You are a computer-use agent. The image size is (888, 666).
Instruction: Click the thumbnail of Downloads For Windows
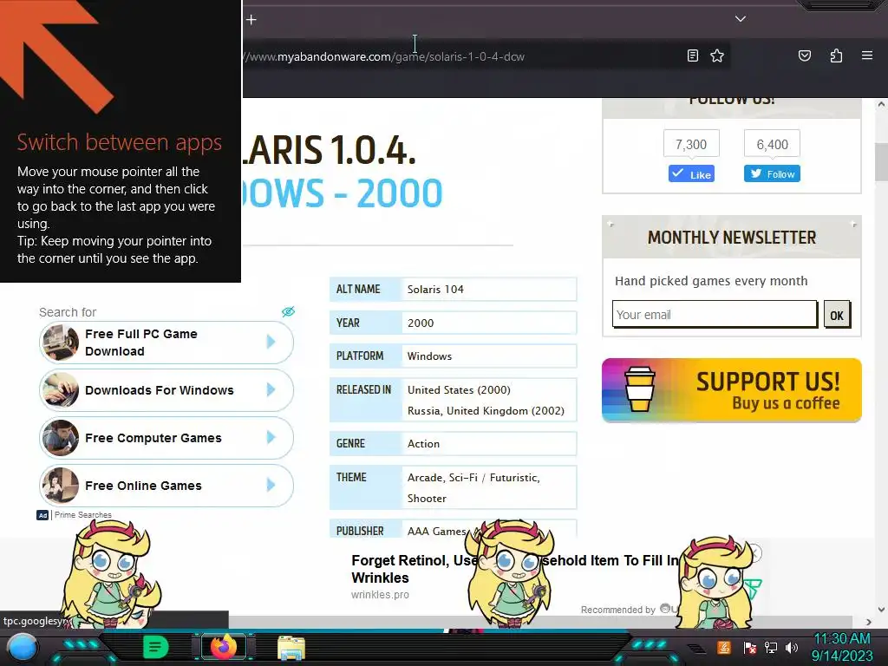(x=61, y=390)
